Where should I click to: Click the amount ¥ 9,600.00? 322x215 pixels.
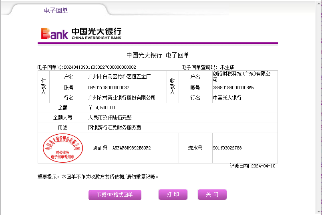pyautogui.click(x=102, y=107)
